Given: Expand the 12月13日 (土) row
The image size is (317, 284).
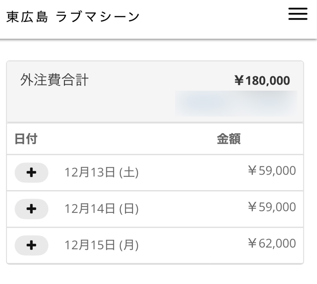Looking at the screenshot, I should pyautogui.click(x=31, y=173).
